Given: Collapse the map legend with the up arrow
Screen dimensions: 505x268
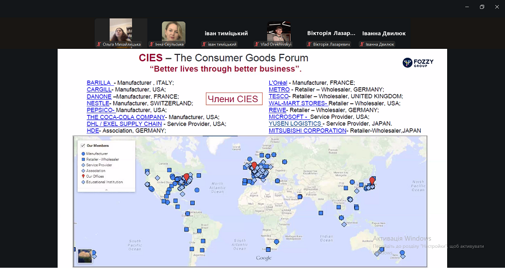Looking at the screenshot, I should click(106, 190).
